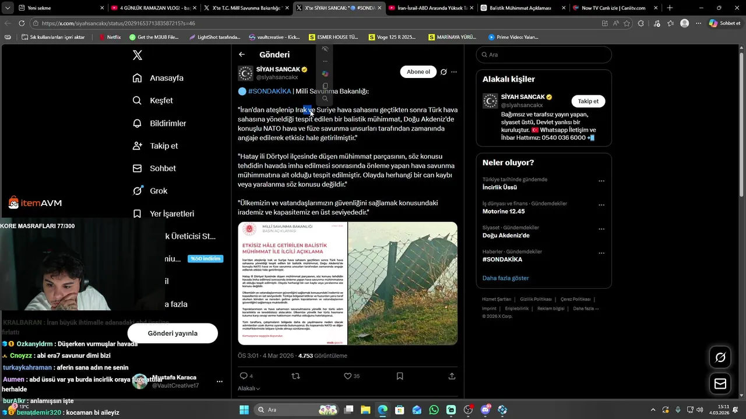Image resolution: width=746 pixels, height=419 pixels.
Task: Open the Doğu Akdeniz'de trending topic
Action: coord(506,236)
